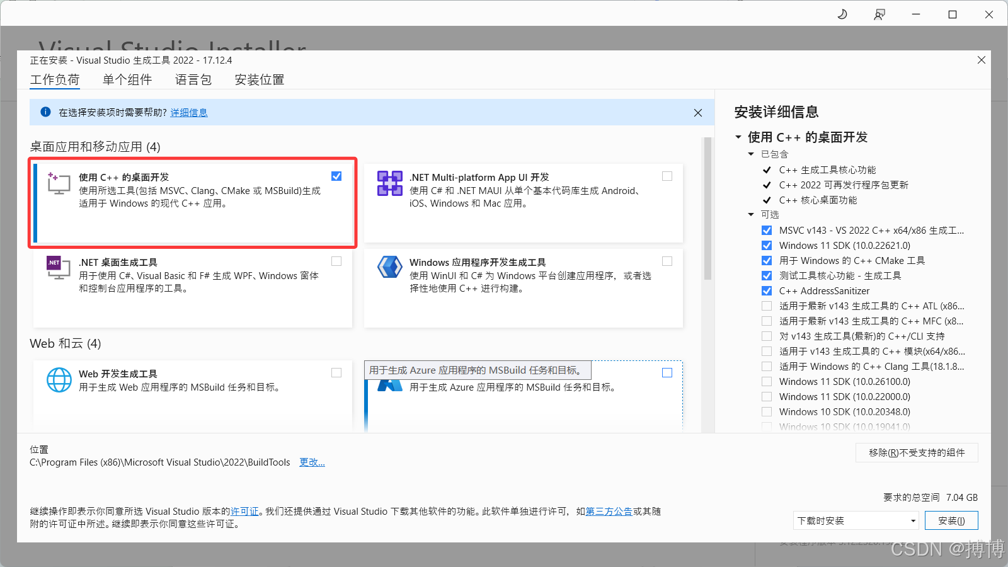Check Windows 10 SDK (10.0.20348.0)
Screen dimensions: 1008x567
coord(767,412)
